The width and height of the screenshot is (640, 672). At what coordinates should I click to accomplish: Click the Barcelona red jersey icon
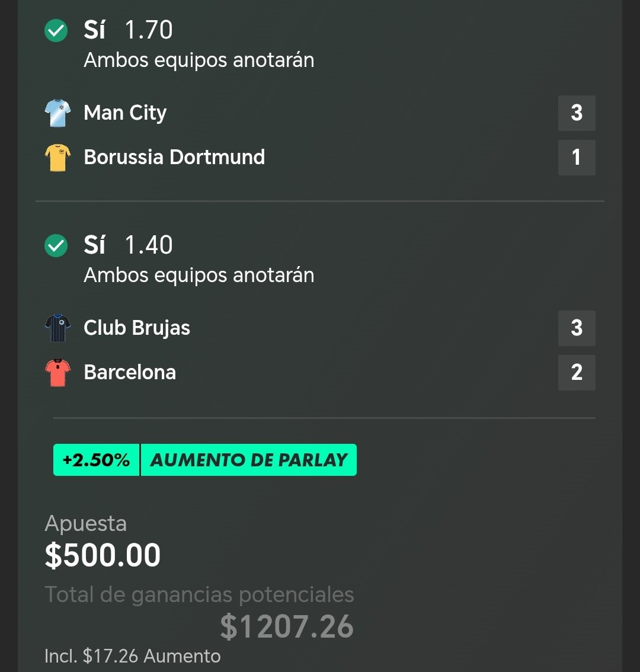[57, 372]
